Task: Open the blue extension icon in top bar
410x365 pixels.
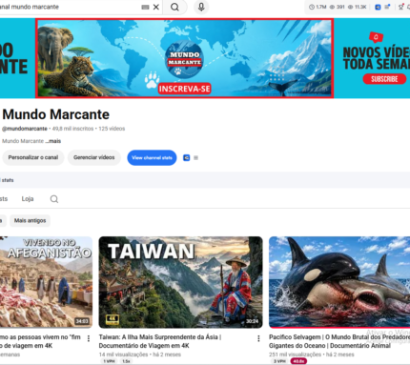Action: 378,7
